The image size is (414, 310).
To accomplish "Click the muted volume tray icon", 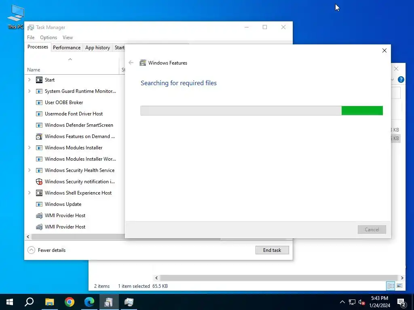I will [x=361, y=302].
